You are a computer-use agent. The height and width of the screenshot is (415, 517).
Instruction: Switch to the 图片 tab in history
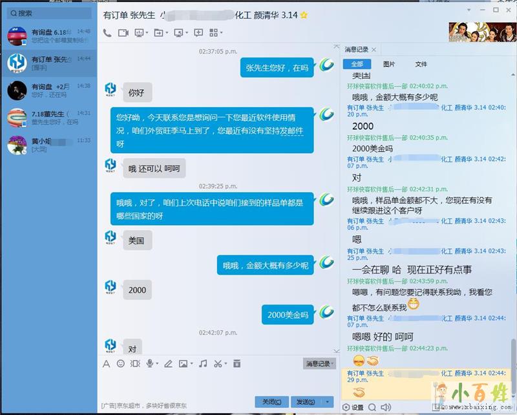[389, 64]
